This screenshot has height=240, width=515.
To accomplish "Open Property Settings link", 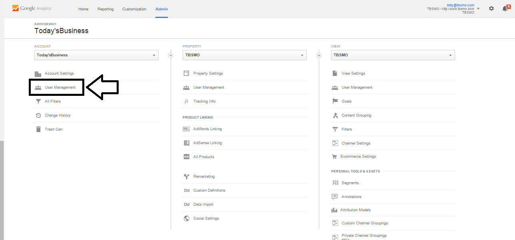I will pos(208,73).
